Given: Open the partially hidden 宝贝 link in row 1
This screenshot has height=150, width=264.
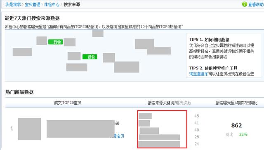Looking at the screenshot, I should 119,136.
